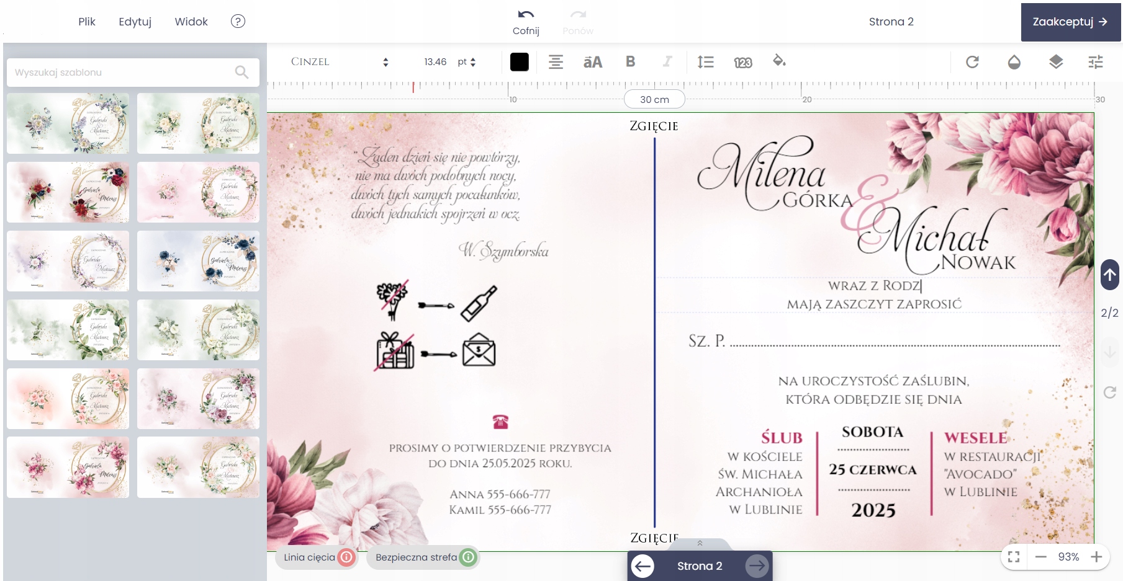The image size is (1123, 581).
Task: Select the 2025 year text
Action: pos(873,510)
